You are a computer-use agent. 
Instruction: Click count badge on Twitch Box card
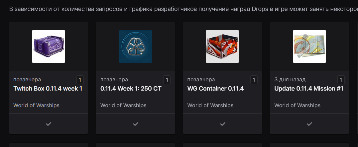(80, 80)
